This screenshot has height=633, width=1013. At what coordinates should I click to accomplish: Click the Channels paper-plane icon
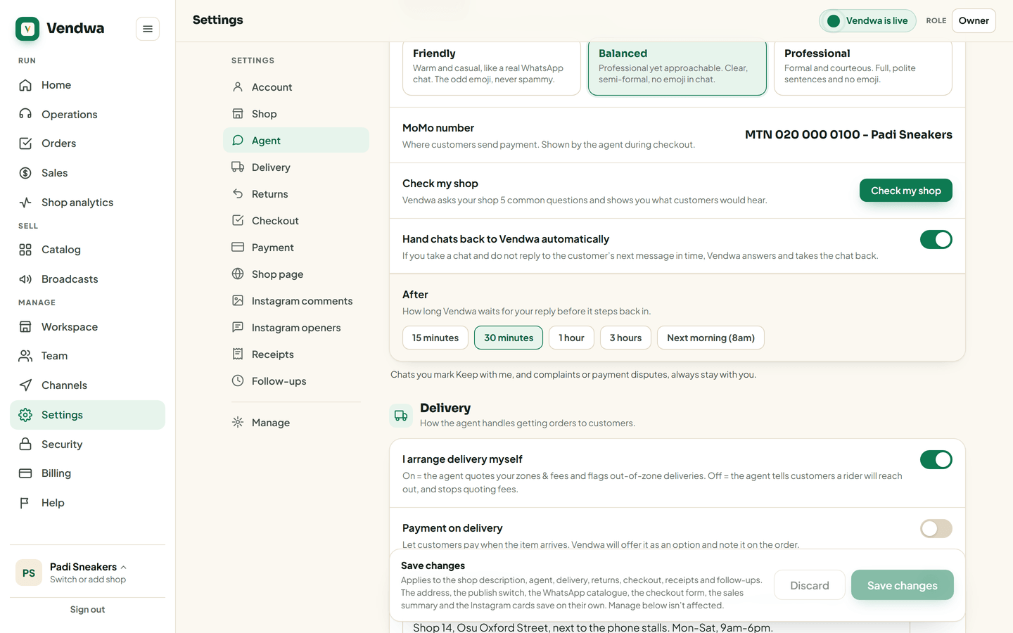(25, 385)
